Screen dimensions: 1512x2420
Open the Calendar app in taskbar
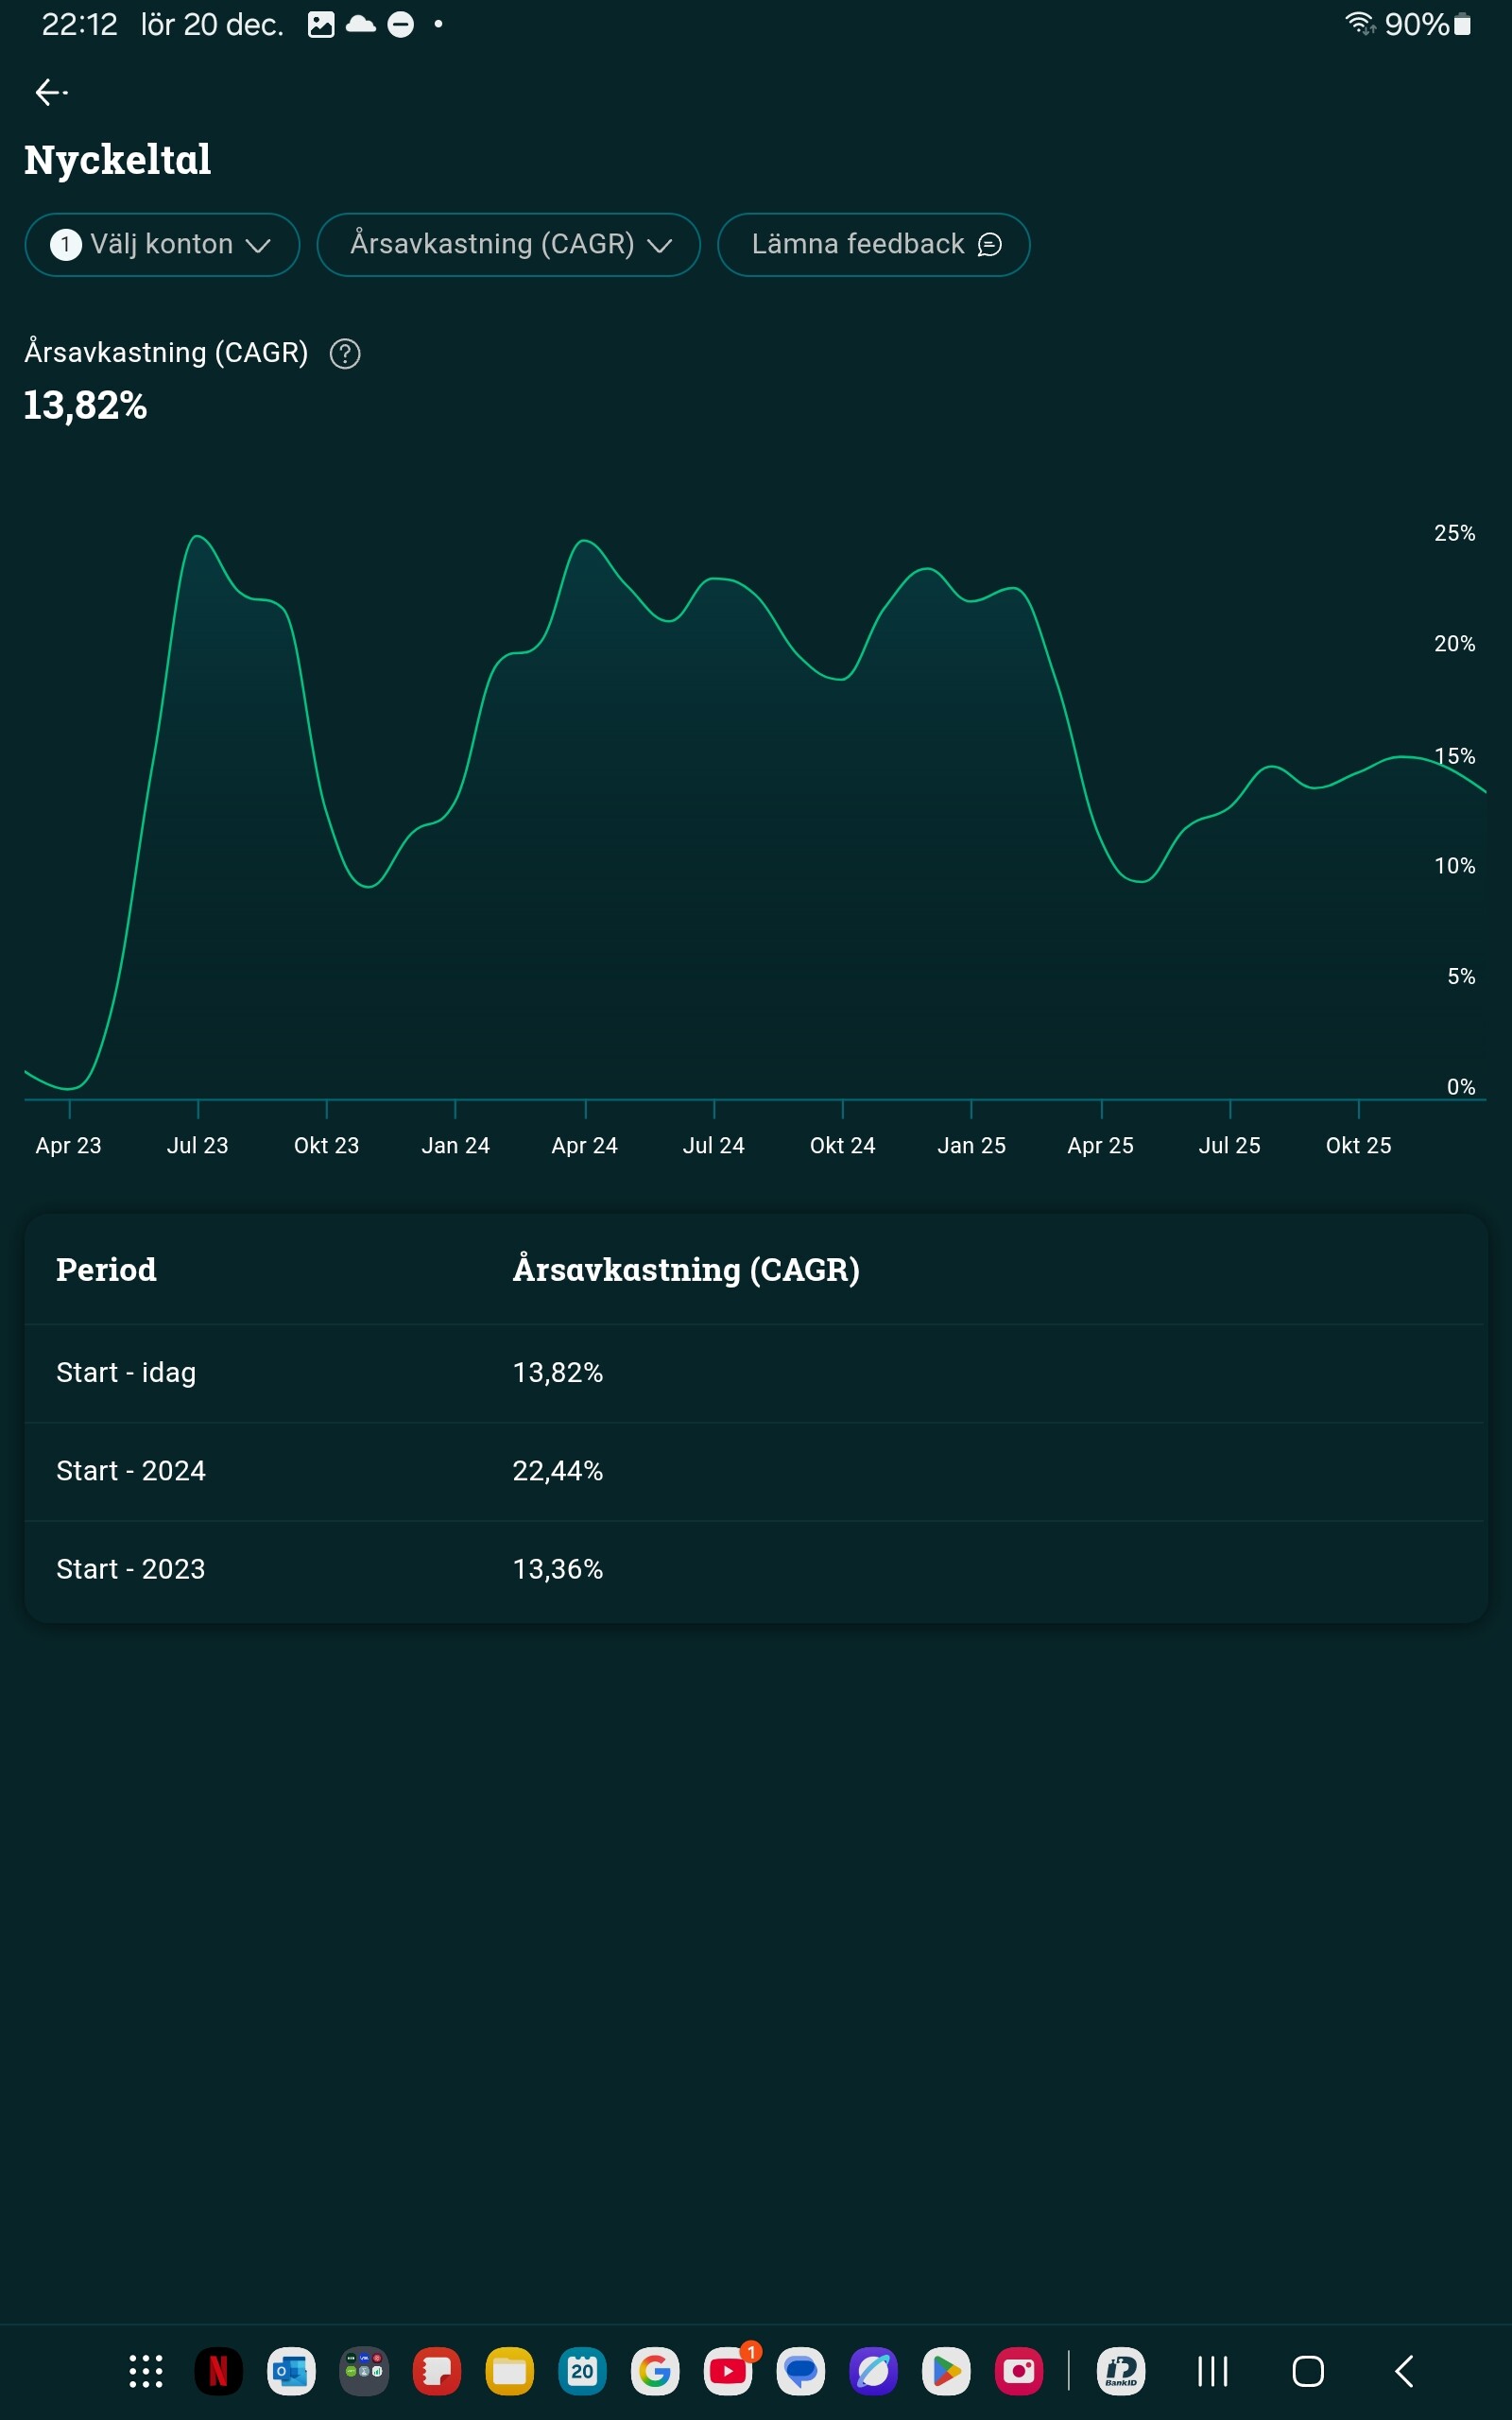pos(582,2371)
